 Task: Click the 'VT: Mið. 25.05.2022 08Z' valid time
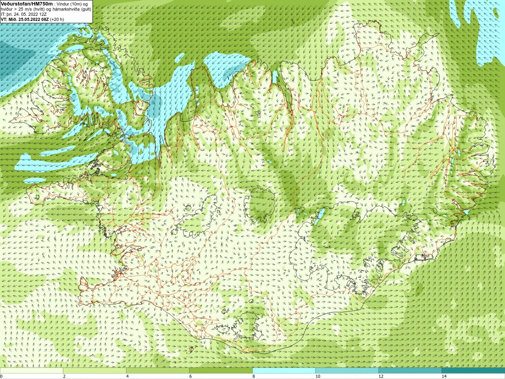pos(24,19)
